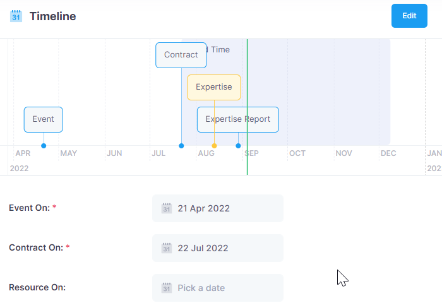
Task: Select the Expertise Report label box
Action: click(x=238, y=119)
